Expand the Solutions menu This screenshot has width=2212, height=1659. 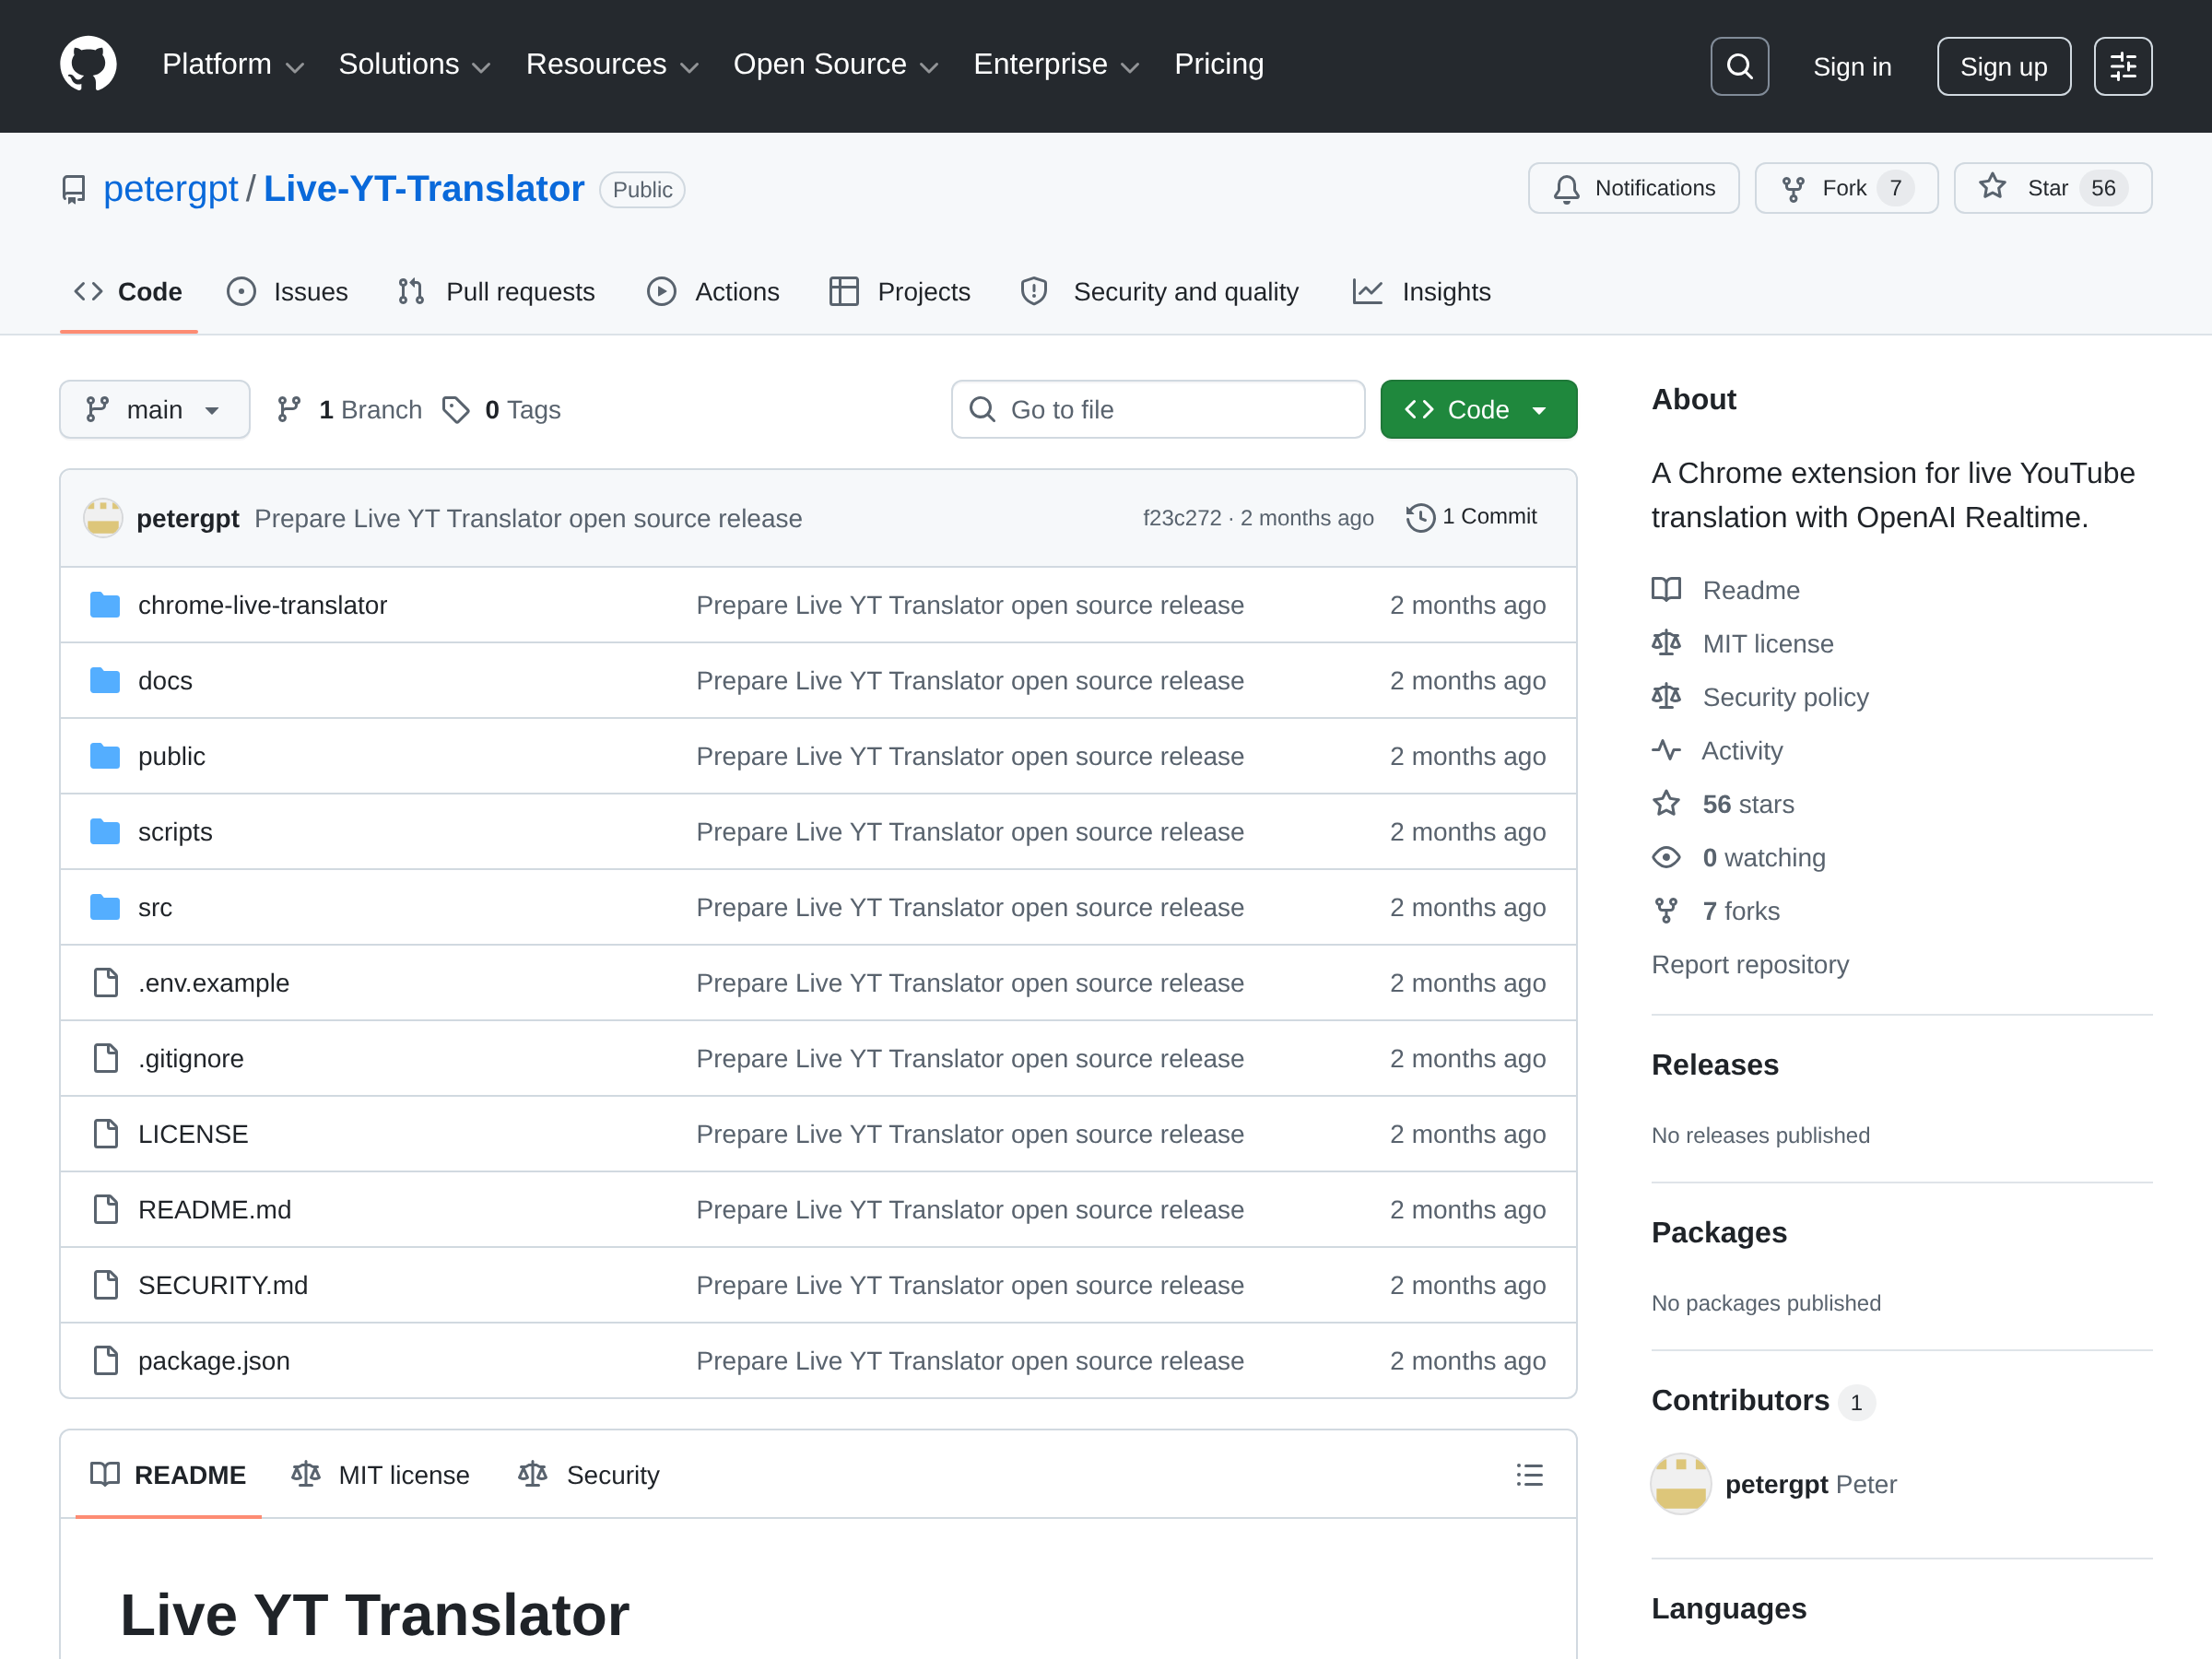click(414, 64)
